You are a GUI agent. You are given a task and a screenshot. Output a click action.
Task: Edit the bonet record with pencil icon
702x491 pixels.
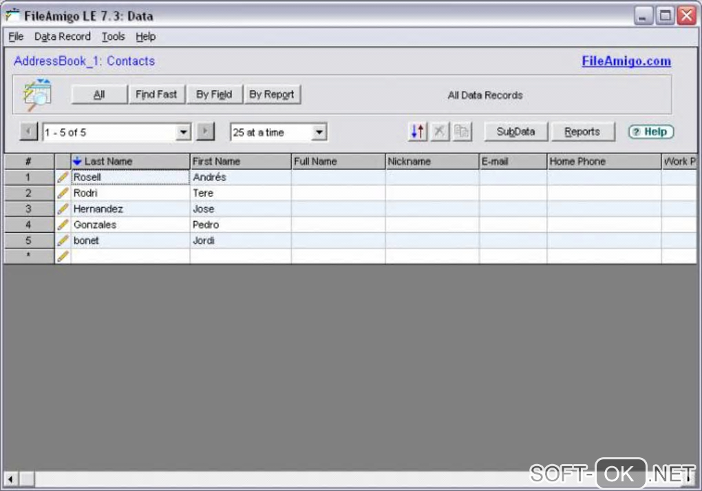click(63, 240)
